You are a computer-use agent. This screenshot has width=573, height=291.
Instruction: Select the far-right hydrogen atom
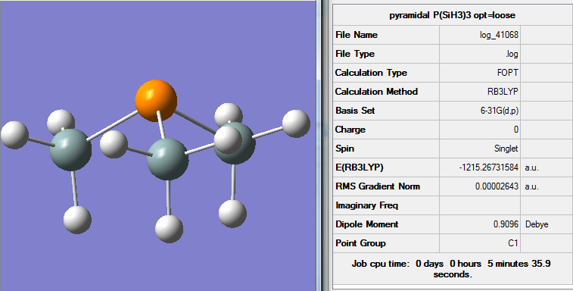pyautogui.click(x=297, y=124)
